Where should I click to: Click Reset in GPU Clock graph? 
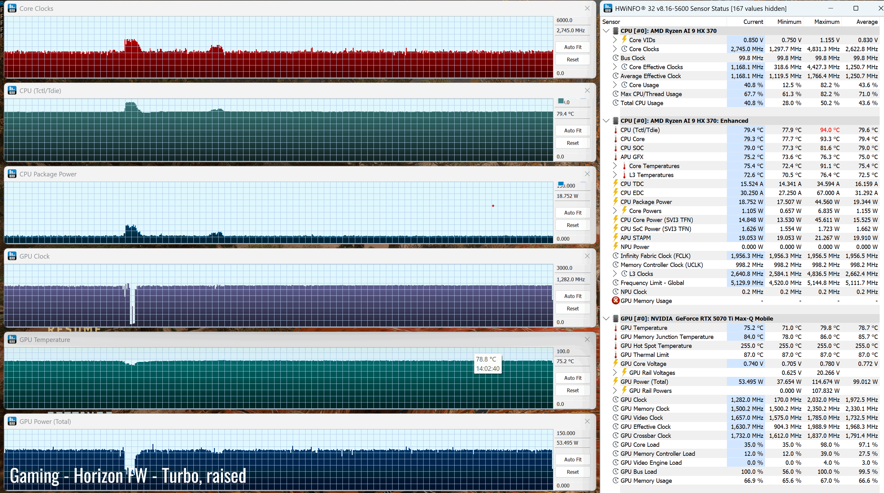(x=572, y=308)
